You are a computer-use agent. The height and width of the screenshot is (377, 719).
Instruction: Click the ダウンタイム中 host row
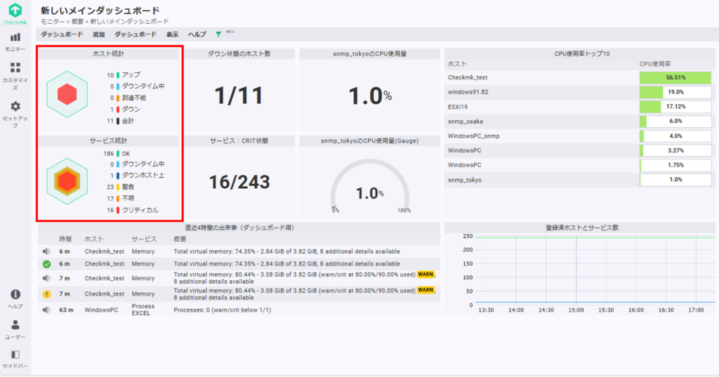137,86
